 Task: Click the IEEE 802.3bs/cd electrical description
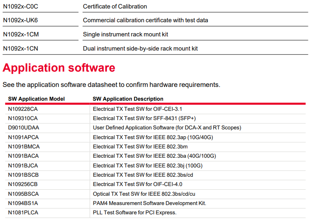pyautogui.click(x=143, y=175)
